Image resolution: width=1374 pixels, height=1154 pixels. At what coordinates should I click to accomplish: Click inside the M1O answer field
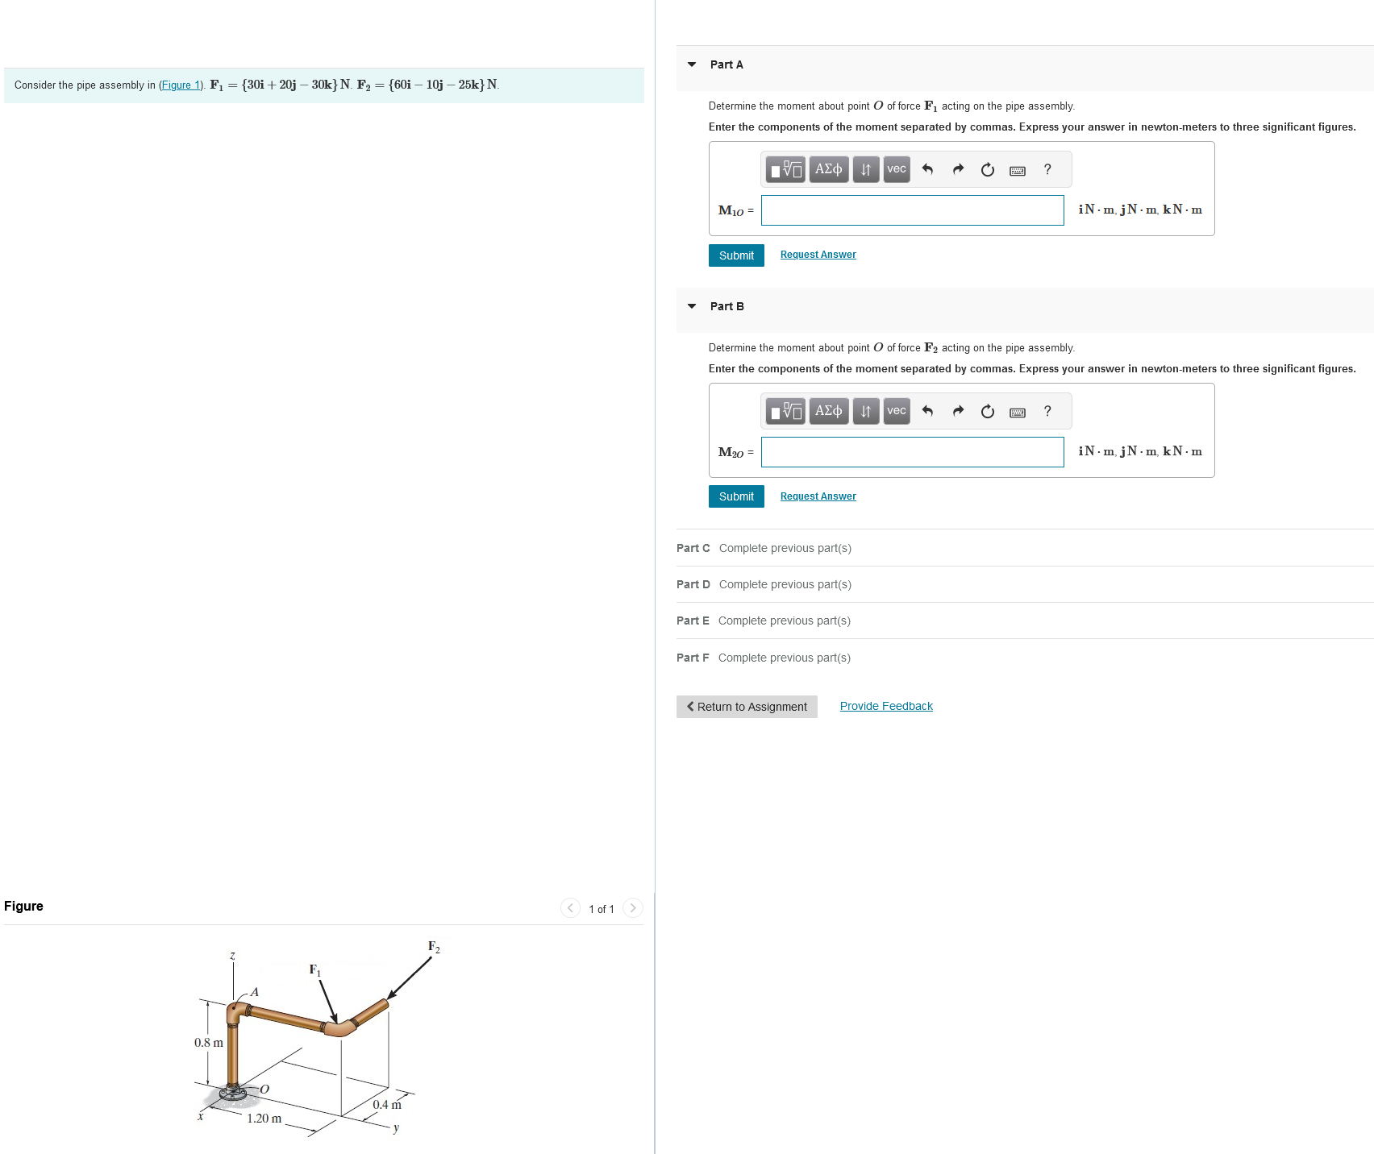point(911,210)
